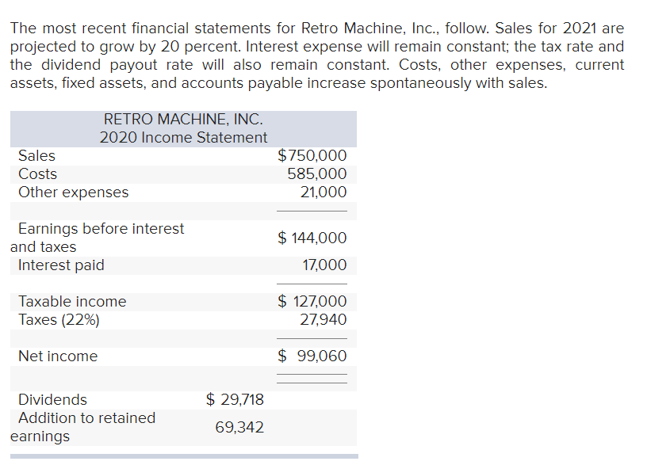Select the 27,940 taxes amount
This screenshot has width=647, height=465.
[323, 319]
